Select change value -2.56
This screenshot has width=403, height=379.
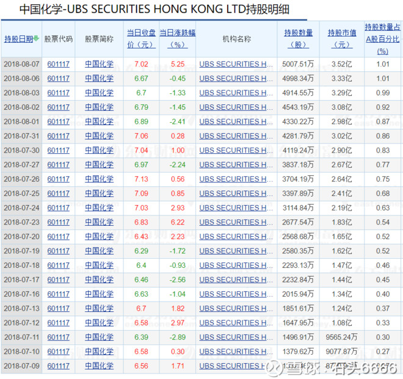(x=178, y=280)
